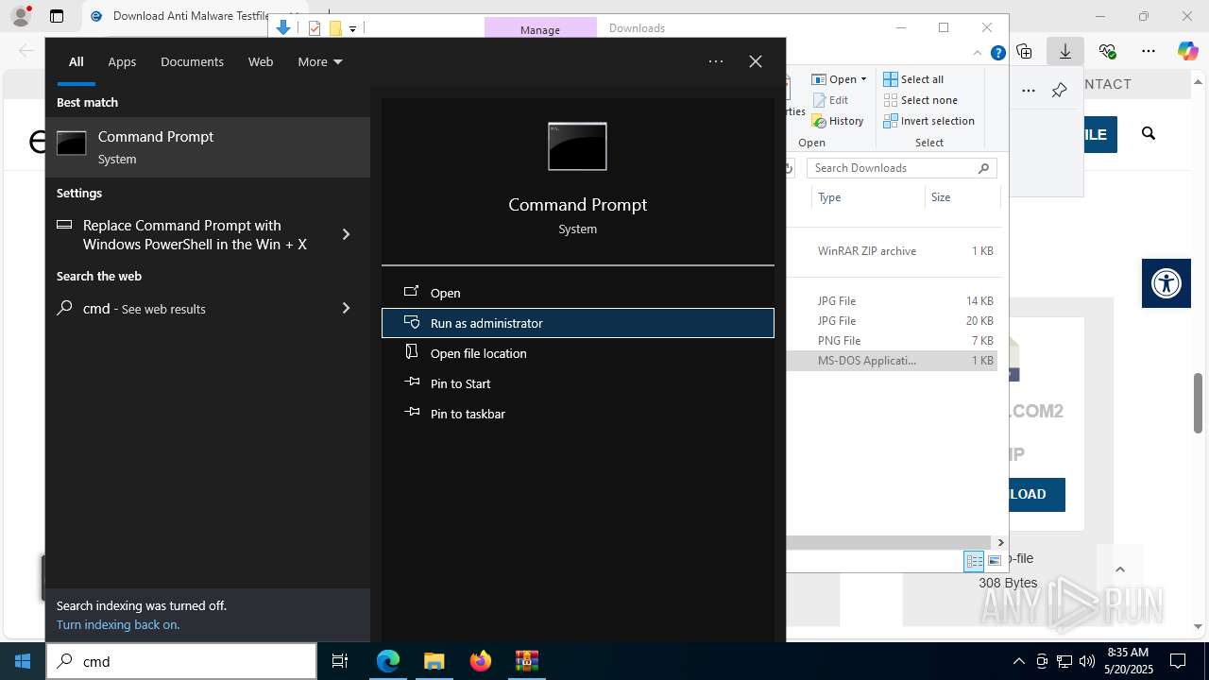This screenshot has height=680, width=1209.
Task: Open Edge browser essentials icon
Action: click(1108, 51)
